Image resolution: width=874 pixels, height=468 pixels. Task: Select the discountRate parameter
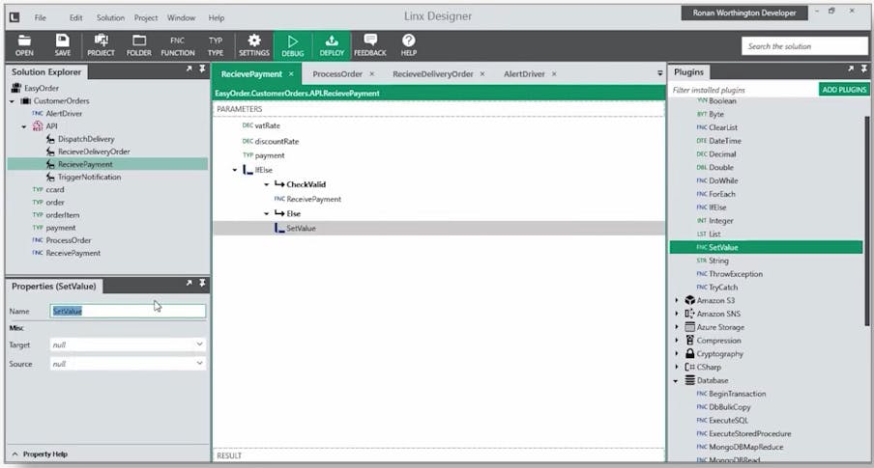277,141
